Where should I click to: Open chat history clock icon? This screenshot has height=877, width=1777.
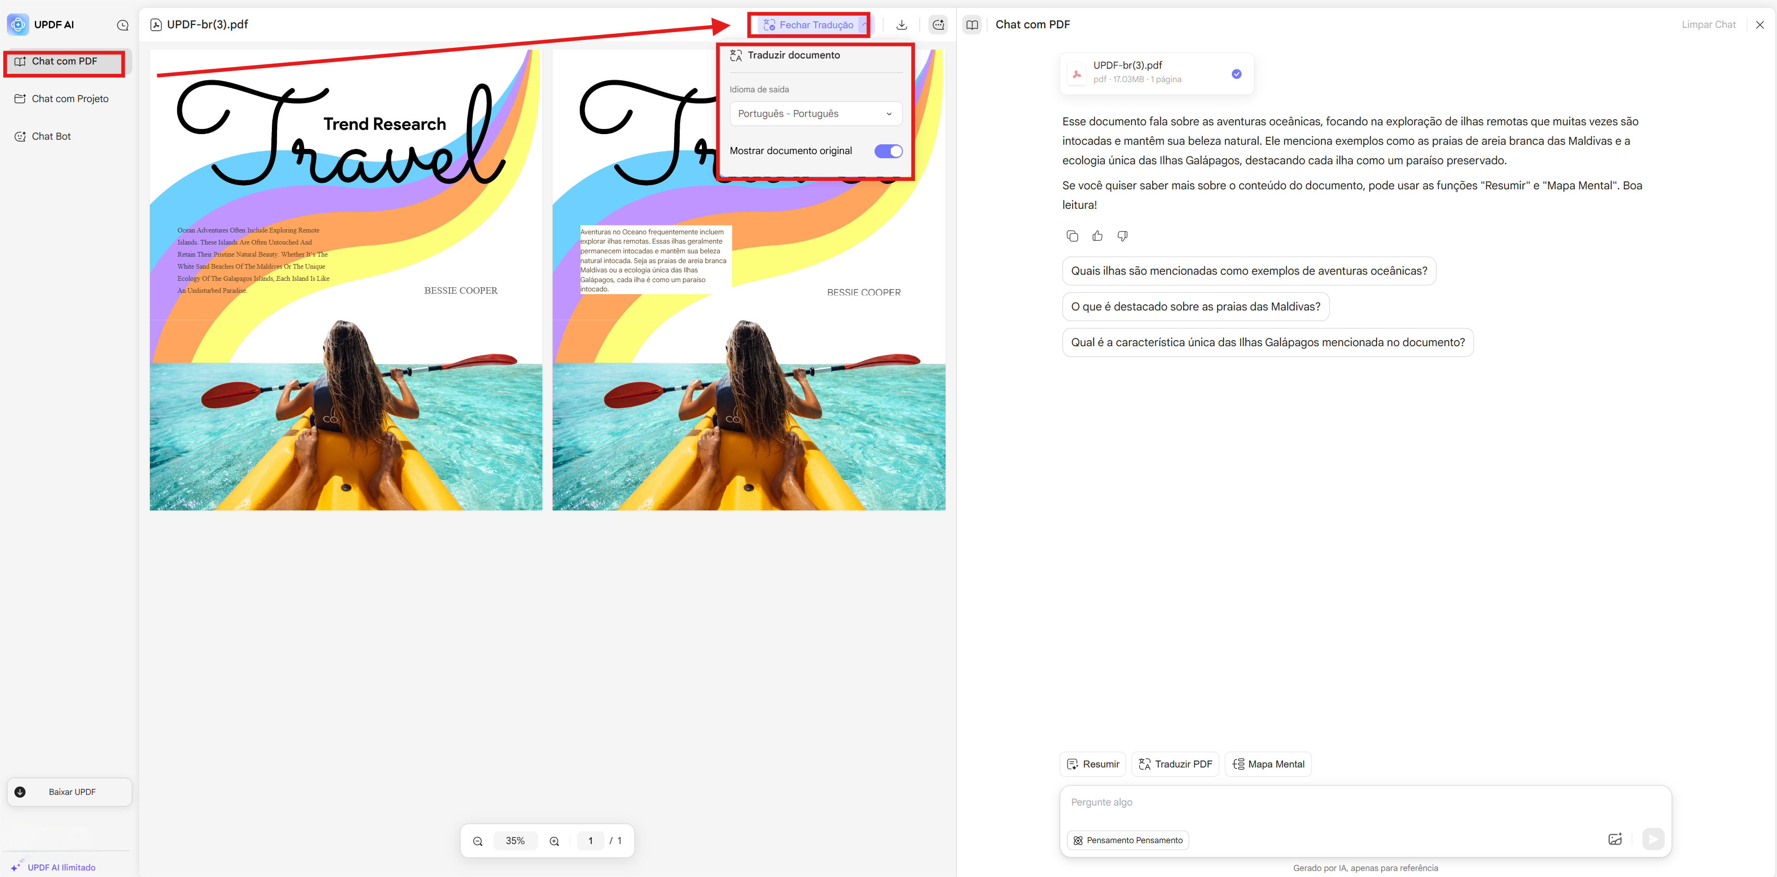click(123, 26)
